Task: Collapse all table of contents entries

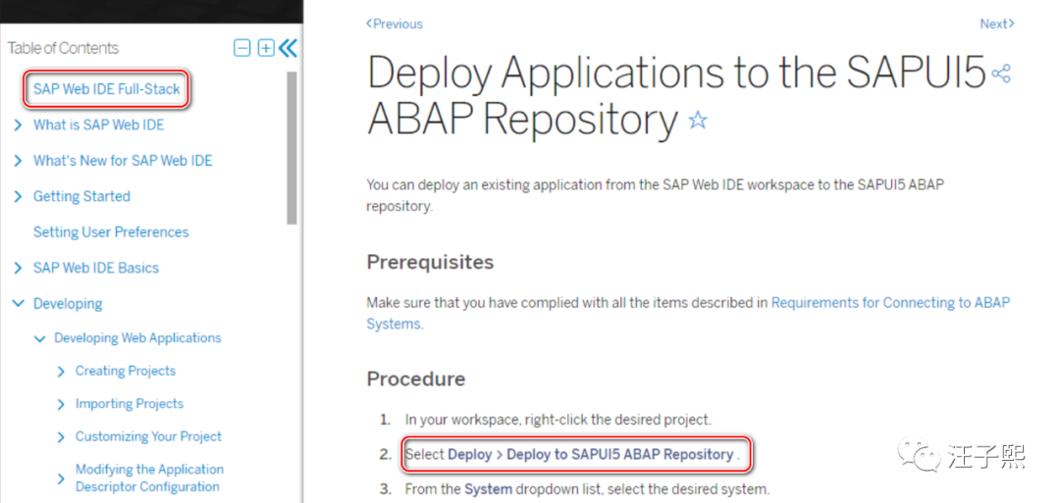Action: click(x=242, y=48)
